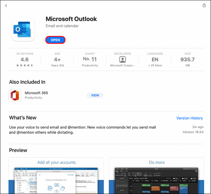Click the 4.6 ratings value
The height and width of the screenshot is (194, 211).
25,59
